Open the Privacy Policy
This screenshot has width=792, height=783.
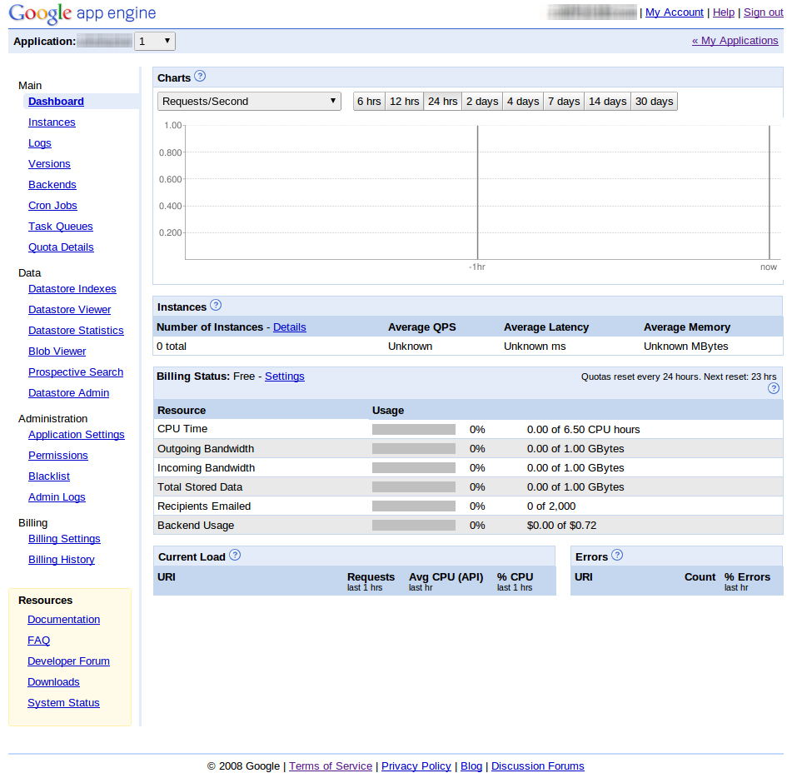click(x=416, y=766)
